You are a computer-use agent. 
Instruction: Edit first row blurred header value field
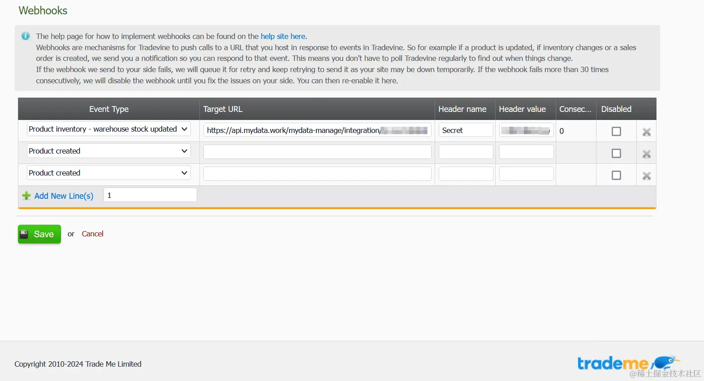(526, 130)
